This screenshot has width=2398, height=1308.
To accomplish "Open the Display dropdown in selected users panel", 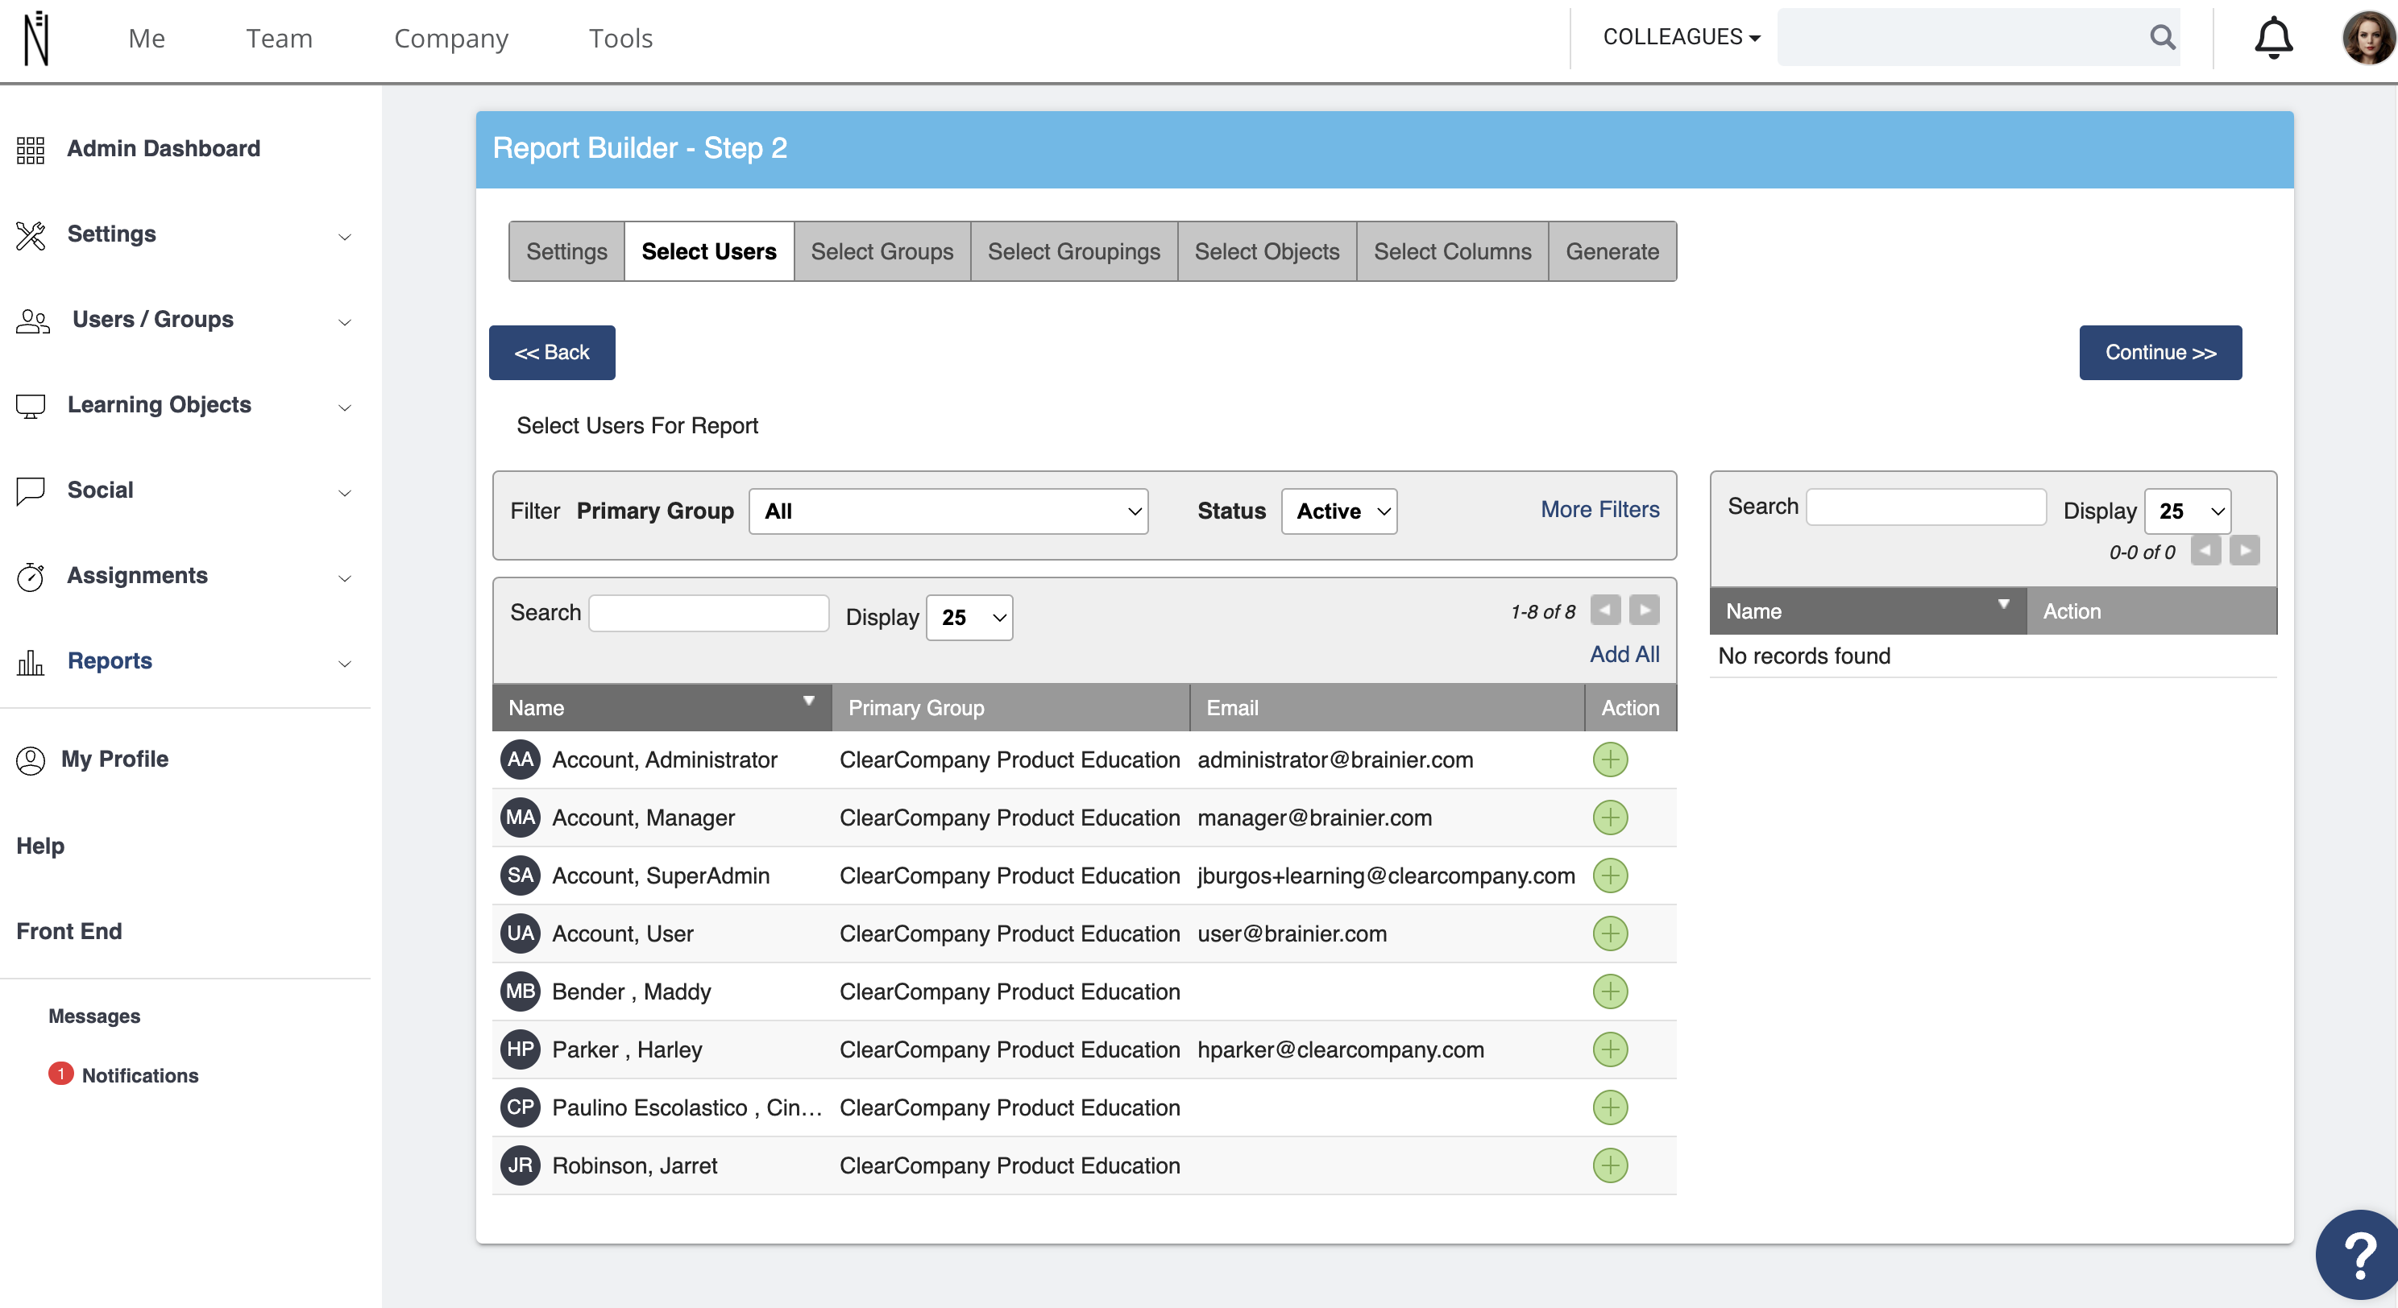I will pyautogui.click(x=2188, y=511).
